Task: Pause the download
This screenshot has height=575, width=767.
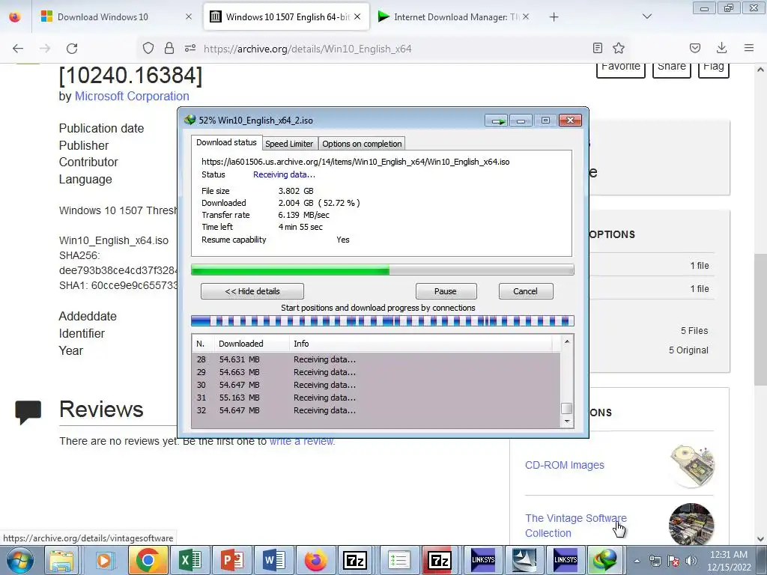Action: (x=446, y=291)
